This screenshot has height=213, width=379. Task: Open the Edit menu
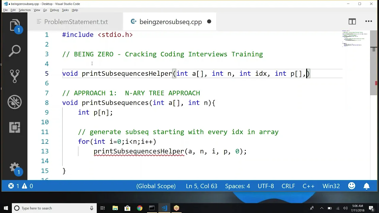tap(13, 10)
